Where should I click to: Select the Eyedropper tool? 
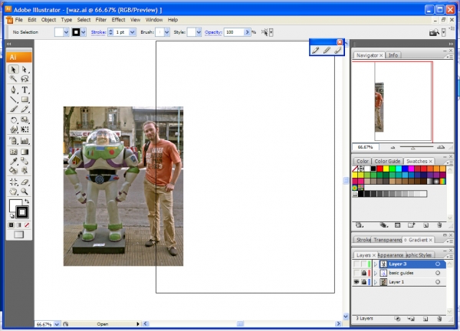point(13,161)
